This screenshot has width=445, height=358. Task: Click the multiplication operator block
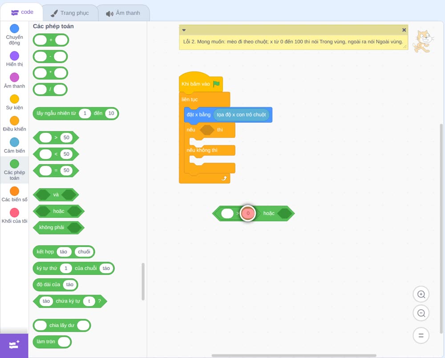coord(50,73)
